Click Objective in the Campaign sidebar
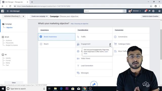Viewport: 162px width, 91px height. tap(9, 28)
